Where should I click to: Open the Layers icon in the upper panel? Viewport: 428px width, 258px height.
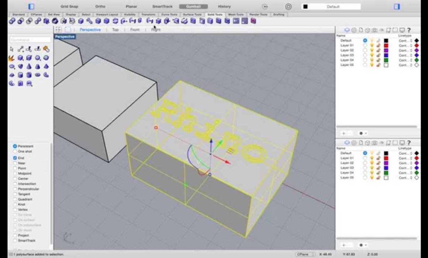coord(347,30)
